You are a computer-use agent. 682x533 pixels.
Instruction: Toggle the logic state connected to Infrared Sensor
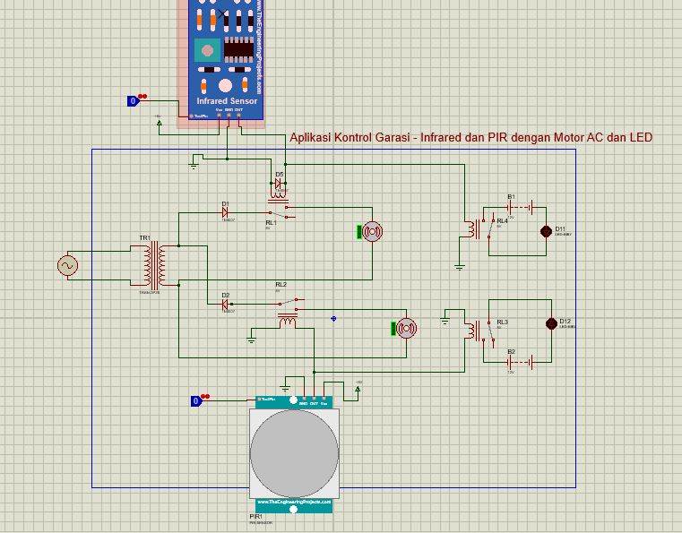(133, 101)
